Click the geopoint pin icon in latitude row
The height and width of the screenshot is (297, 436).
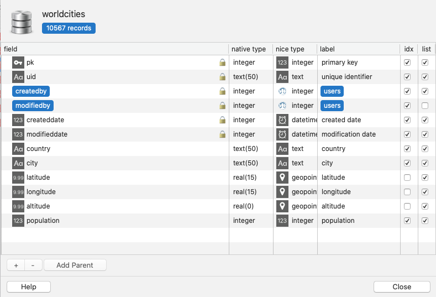pos(282,178)
